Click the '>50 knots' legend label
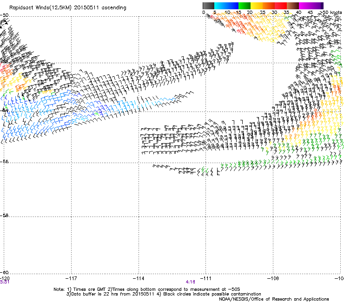The height and width of the screenshot is (302, 344). click(x=330, y=13)
